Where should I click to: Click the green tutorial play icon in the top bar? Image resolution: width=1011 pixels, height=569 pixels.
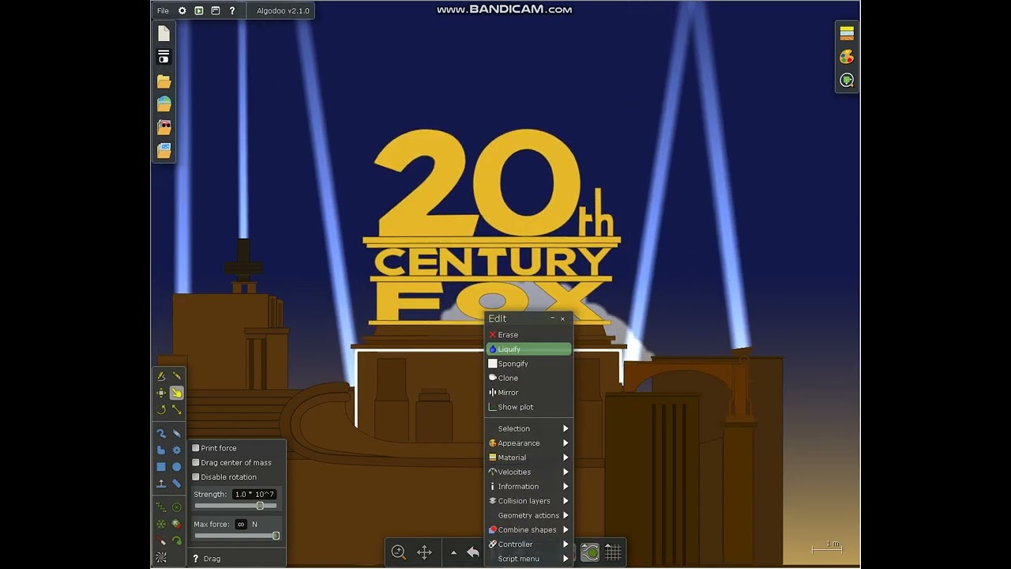199,10
